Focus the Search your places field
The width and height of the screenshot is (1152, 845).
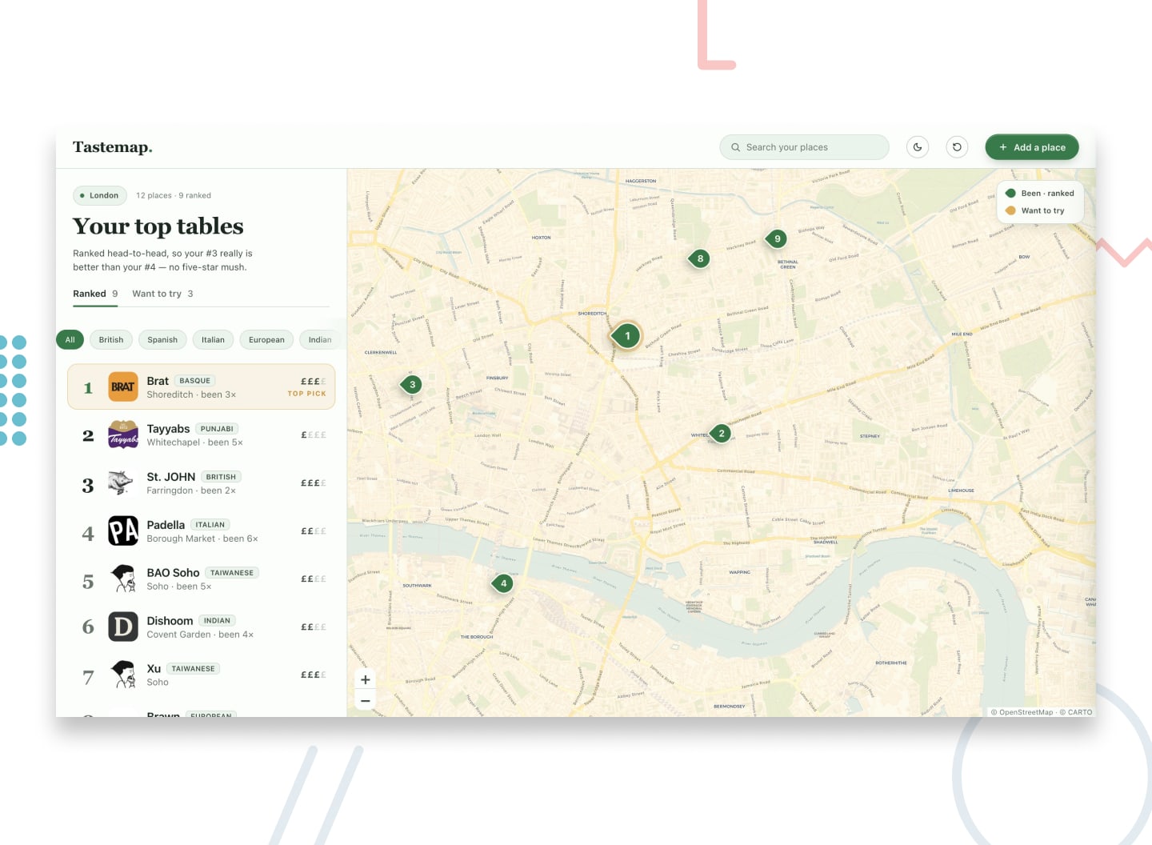(x=804, y=147)
